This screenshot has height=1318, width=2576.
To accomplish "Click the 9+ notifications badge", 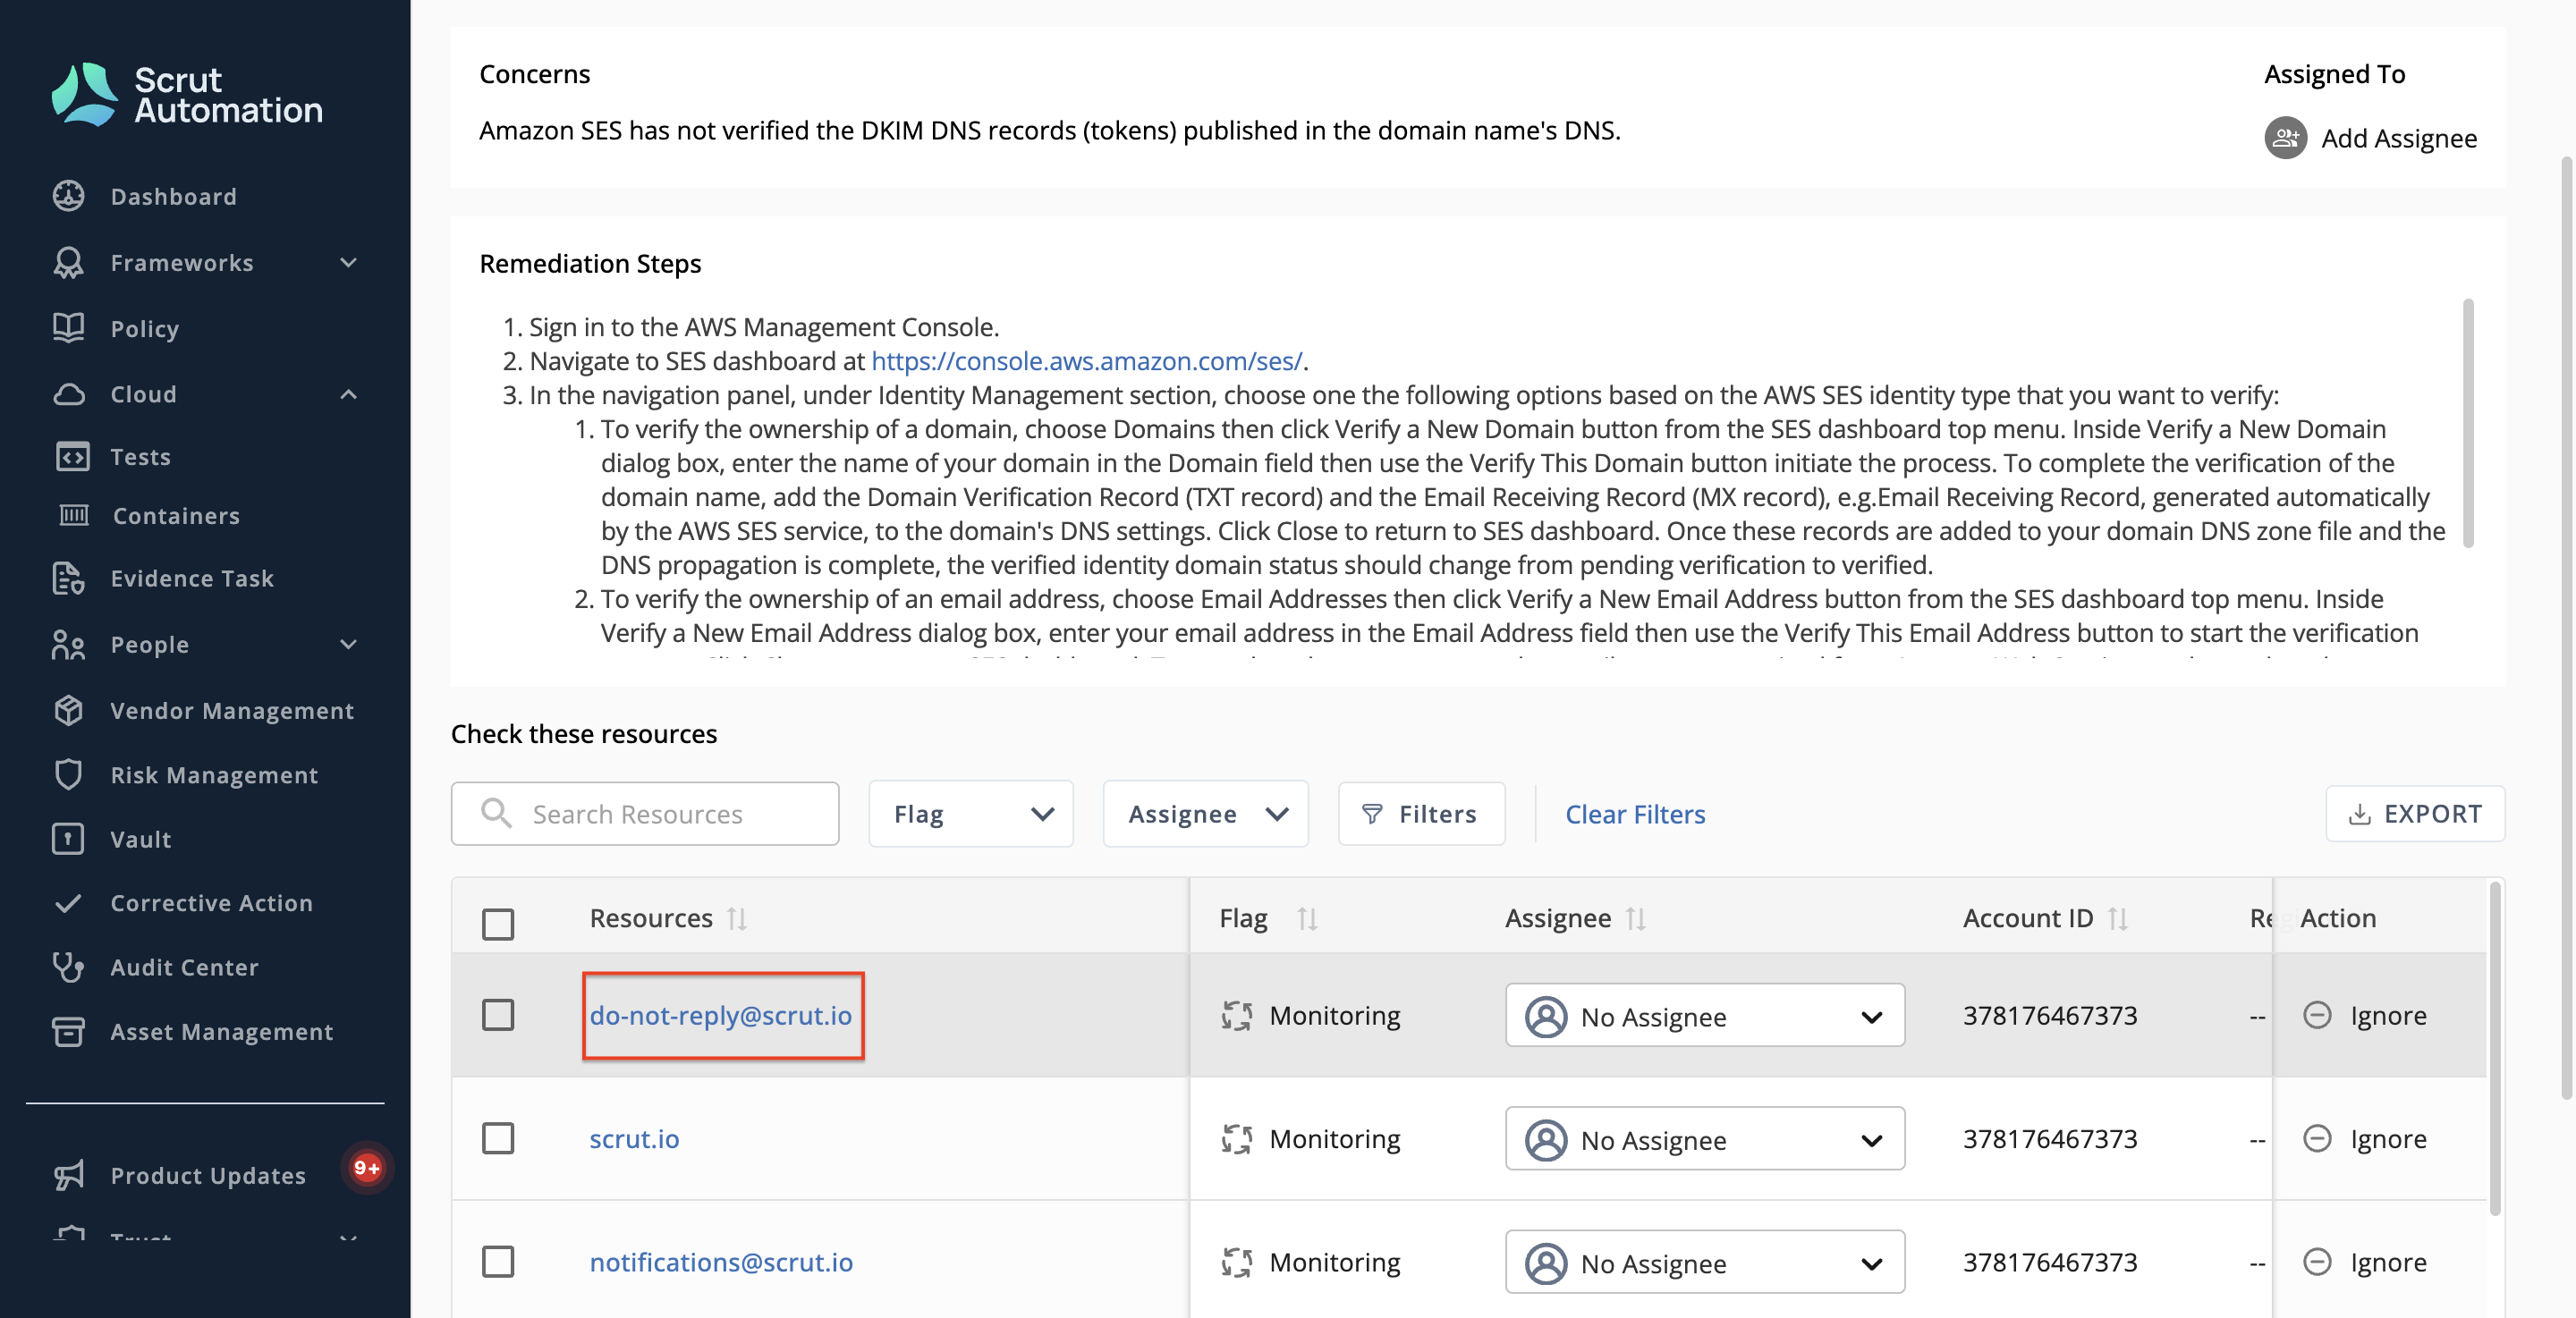I will [x=367, y=1167].
